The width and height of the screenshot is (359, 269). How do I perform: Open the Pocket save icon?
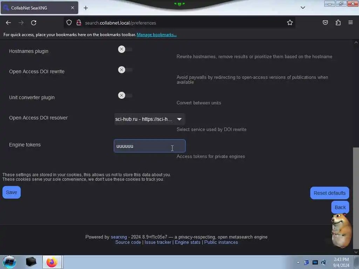(x=325, y=22)
